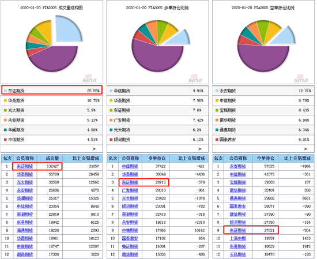Click the light blue 永安期货 12.21% legend swatch
Image resolution: width=317 pixels, height=259 pixels.
tap(217, 91)
